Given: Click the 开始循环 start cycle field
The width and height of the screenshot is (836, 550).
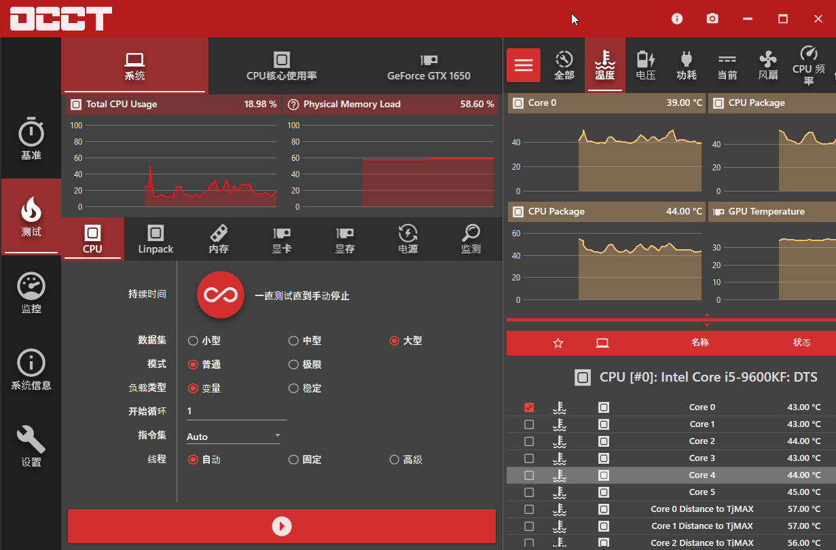Looking at the screenshot, I should 236,411.
